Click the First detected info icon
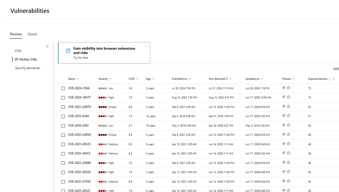The image size is (339, 192). (227, 79)
